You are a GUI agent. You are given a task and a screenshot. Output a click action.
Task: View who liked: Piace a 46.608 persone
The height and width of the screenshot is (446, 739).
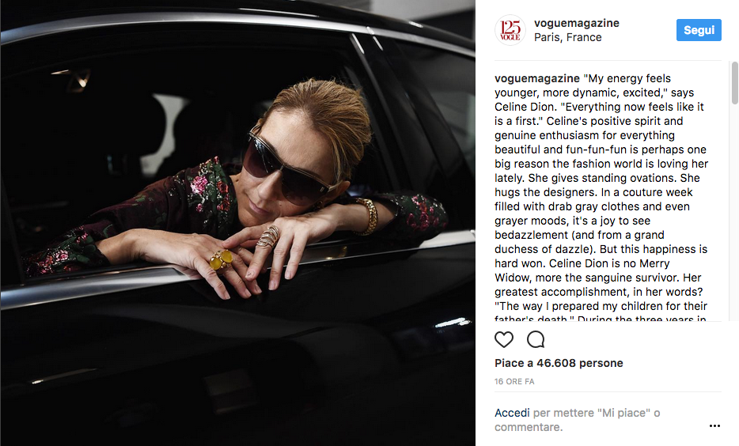click(559, 363)
